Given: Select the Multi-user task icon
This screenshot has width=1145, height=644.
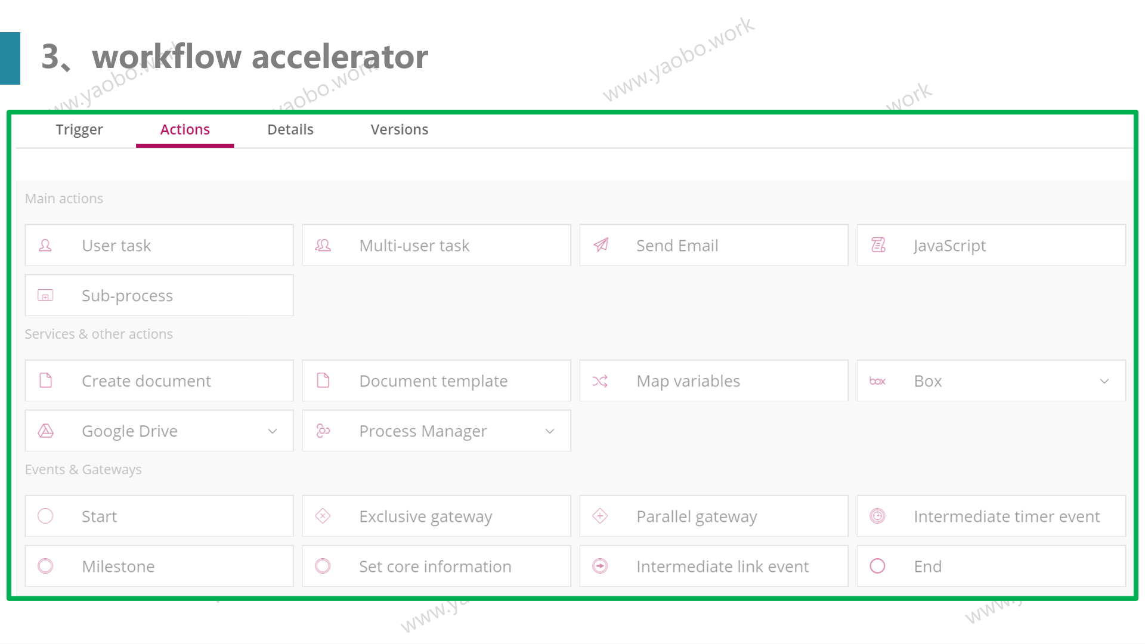Looking at the screenshot, I should (x=323, y=245).
